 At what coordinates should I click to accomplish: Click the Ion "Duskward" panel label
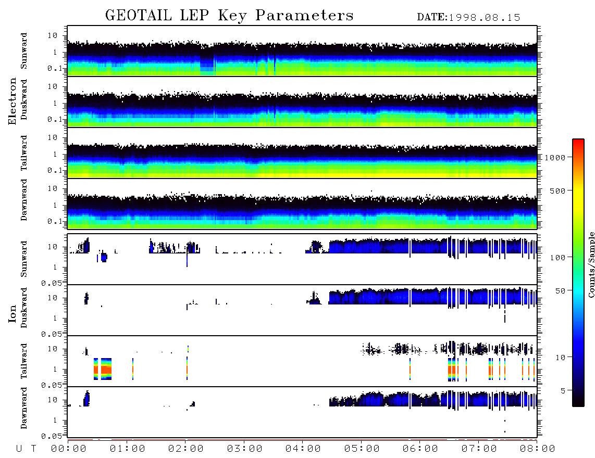24,308
